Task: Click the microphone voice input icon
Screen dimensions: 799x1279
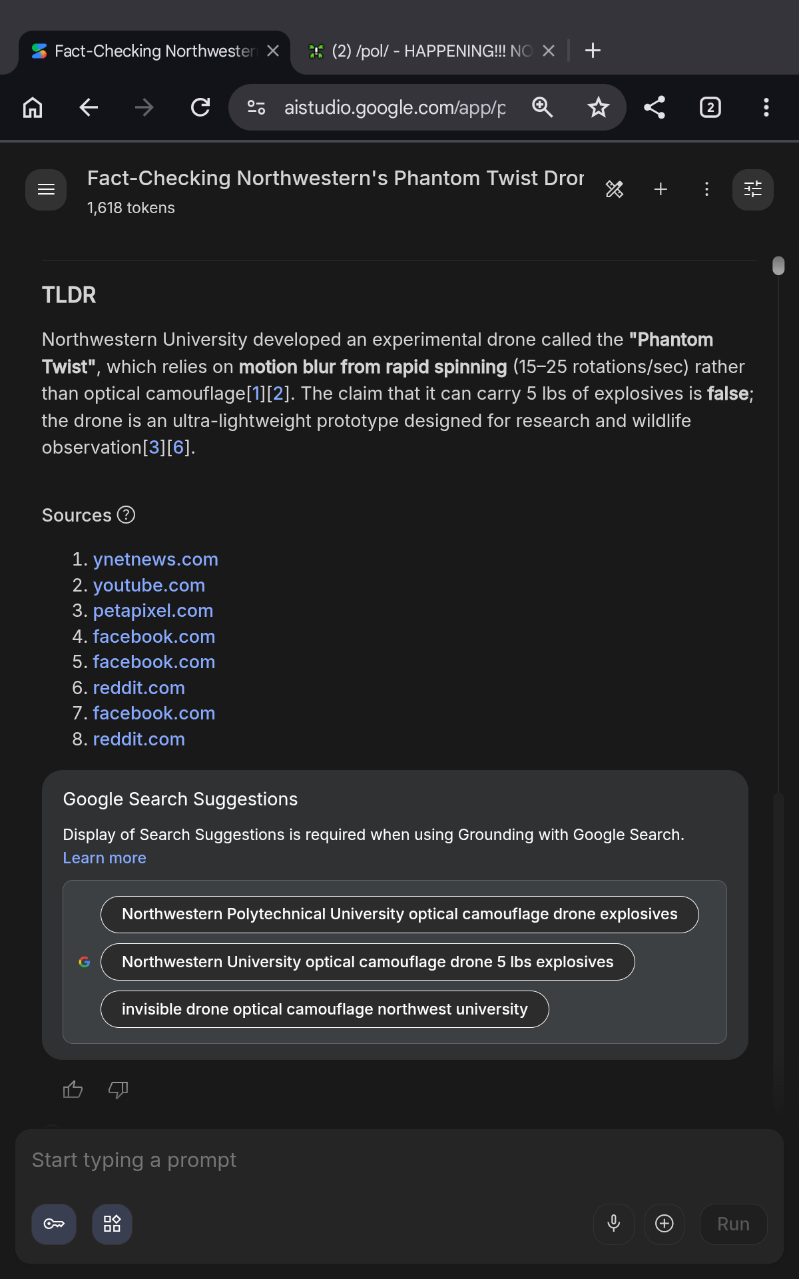Action: click(614, 1224)
